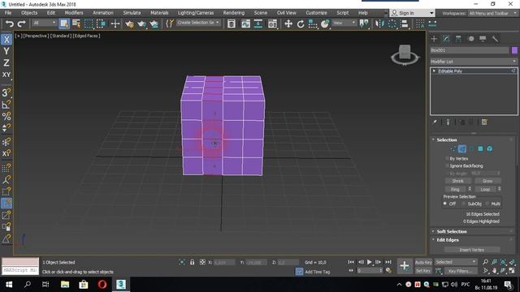Open Workspaces dropdown
Screen dimensions: 520x292
click(x=493, y=13)
